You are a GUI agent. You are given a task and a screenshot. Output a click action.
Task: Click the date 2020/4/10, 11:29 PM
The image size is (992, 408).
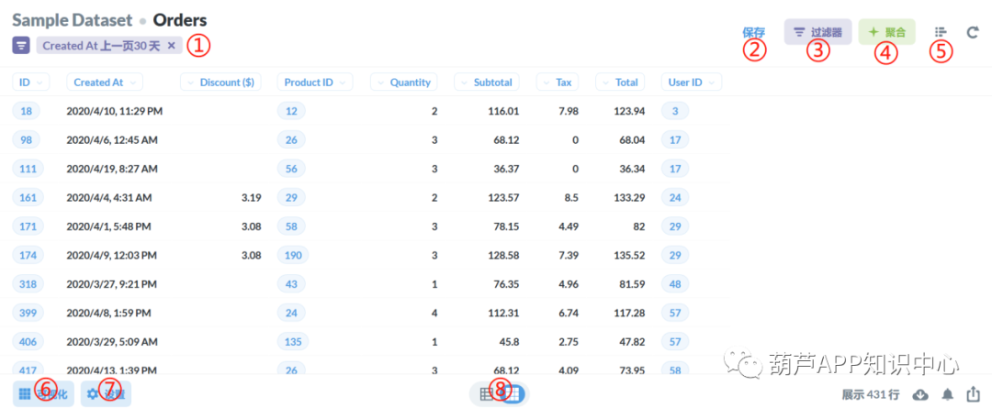pos(115,111)
